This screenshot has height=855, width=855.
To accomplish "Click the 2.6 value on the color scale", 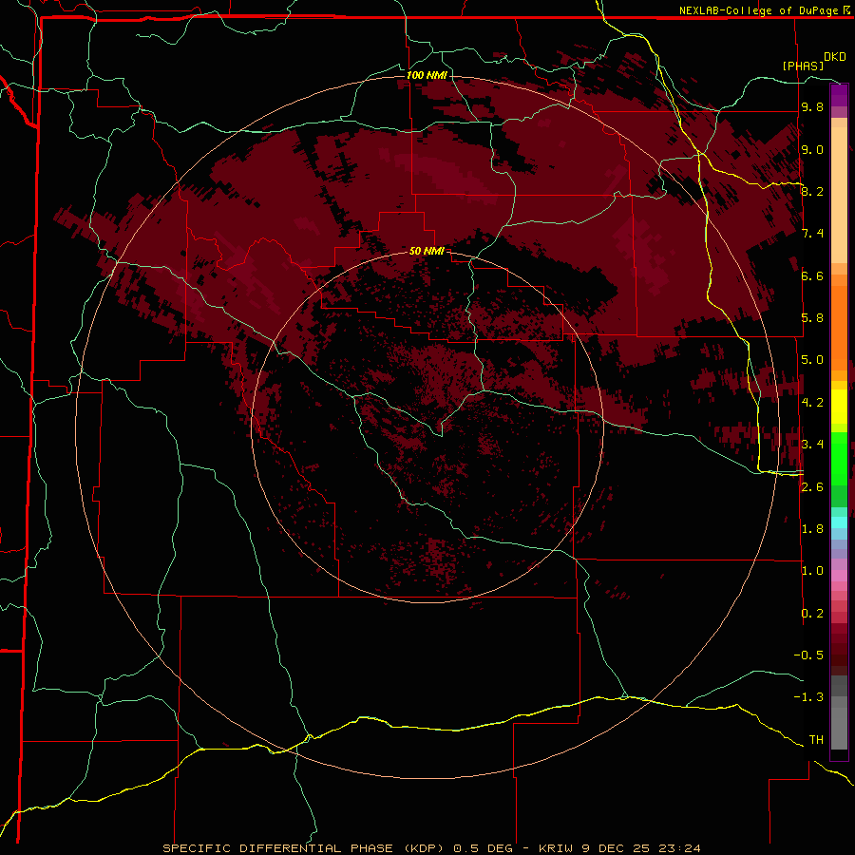I will pyautogui.click(x=812, y=486).
